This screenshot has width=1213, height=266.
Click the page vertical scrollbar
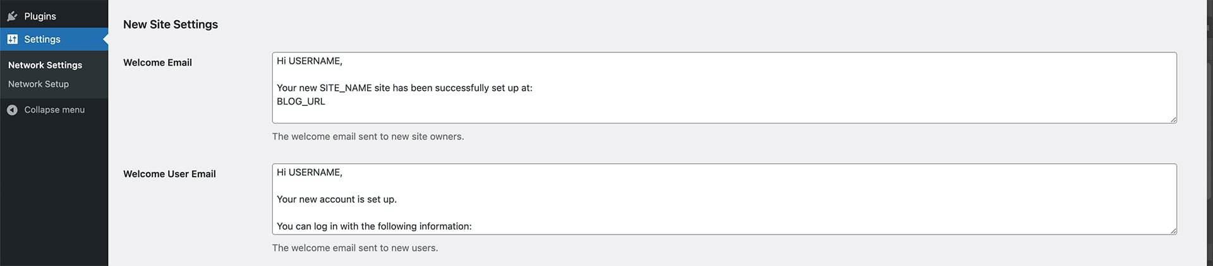(1209, 133)
